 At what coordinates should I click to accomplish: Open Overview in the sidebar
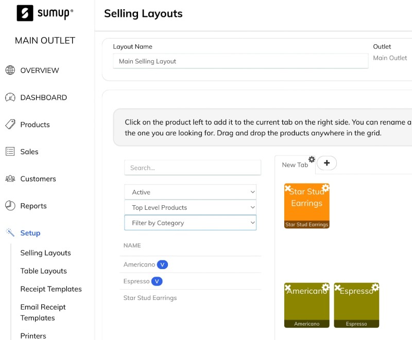pyautogui.click(x=40, y=70)
